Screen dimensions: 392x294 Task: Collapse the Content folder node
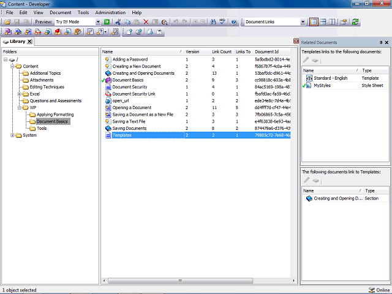pos(12,66)
